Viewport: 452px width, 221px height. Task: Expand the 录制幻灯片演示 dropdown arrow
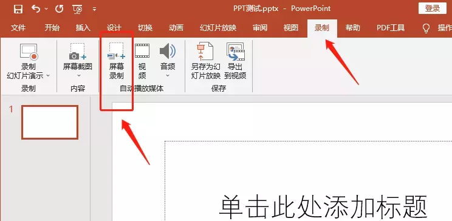coord(48,76)
